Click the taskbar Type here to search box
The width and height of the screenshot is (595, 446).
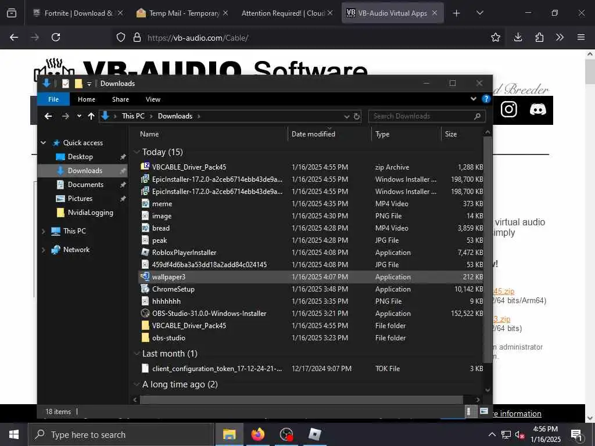[121, 434]
